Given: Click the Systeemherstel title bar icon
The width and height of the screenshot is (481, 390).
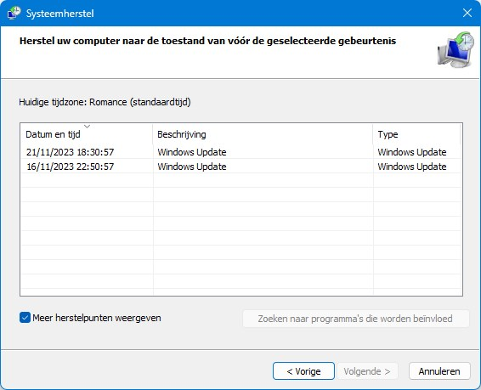Looking at the screenshot, I should pos(14,14).
